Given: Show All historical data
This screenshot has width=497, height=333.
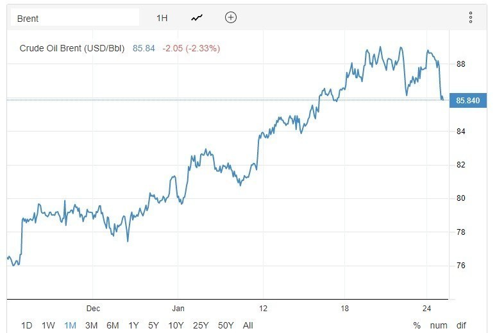Looking at the screenshot, I should (248, 325).
